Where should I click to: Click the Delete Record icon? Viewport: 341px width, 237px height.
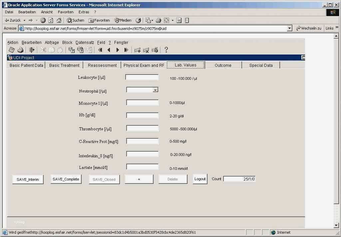146,50
